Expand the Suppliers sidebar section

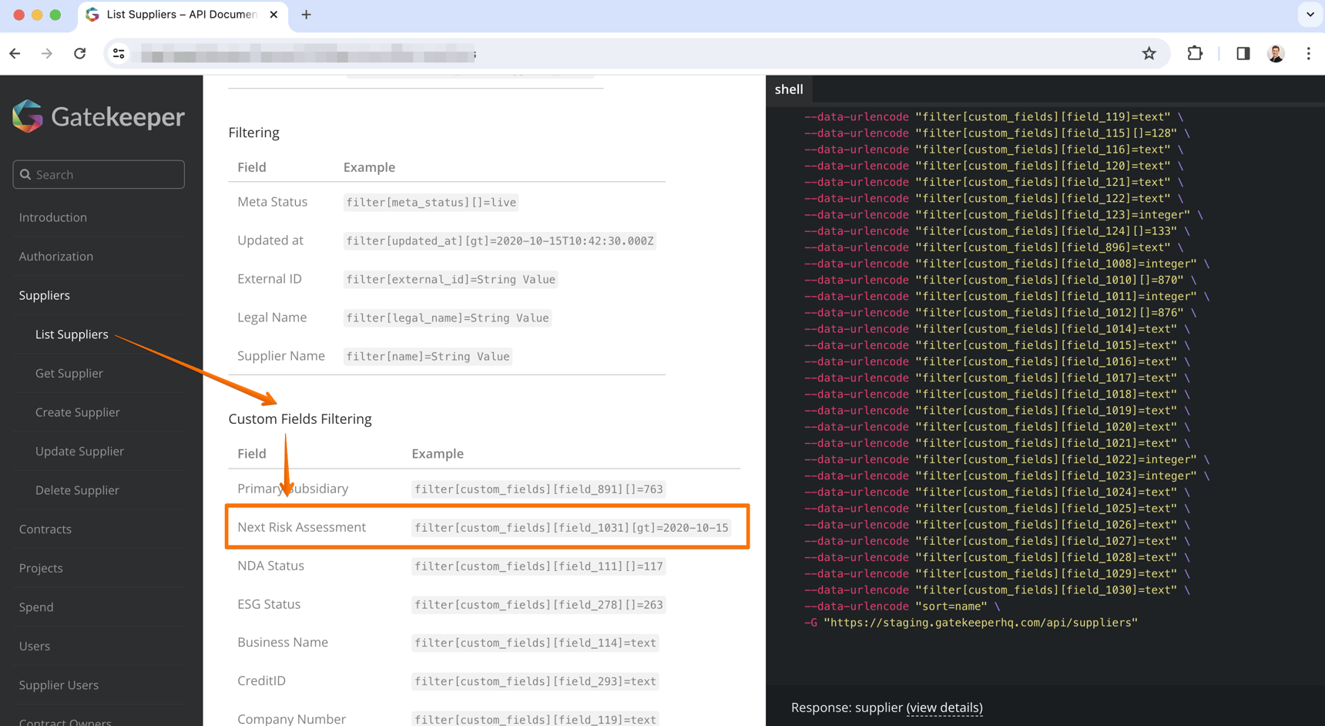point(45,295)
